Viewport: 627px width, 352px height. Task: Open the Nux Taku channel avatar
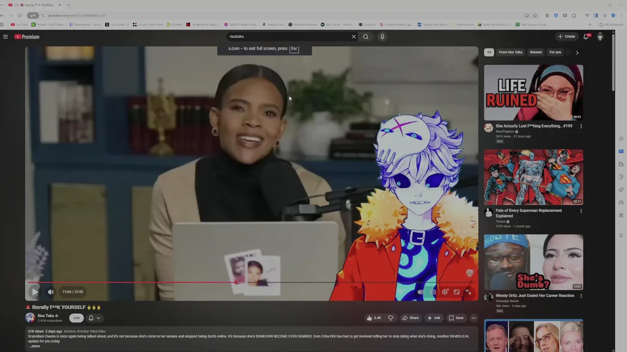[x=30, y=318]
